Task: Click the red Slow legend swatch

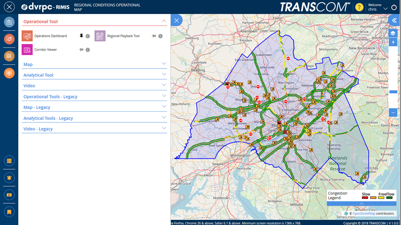Action: [365, 198]
